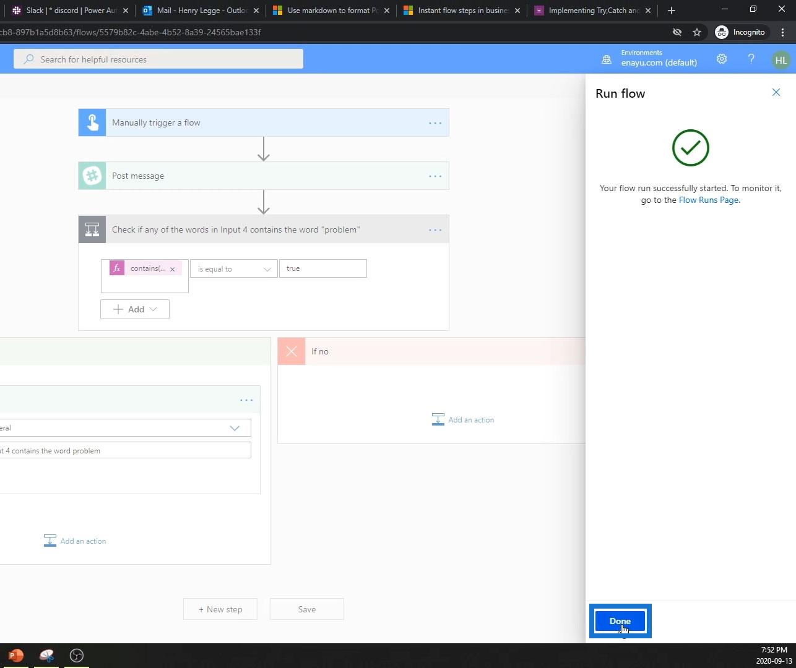
Task: Click the green success checkmark icon
Action: pyautogui.click(x=691, y=148)
